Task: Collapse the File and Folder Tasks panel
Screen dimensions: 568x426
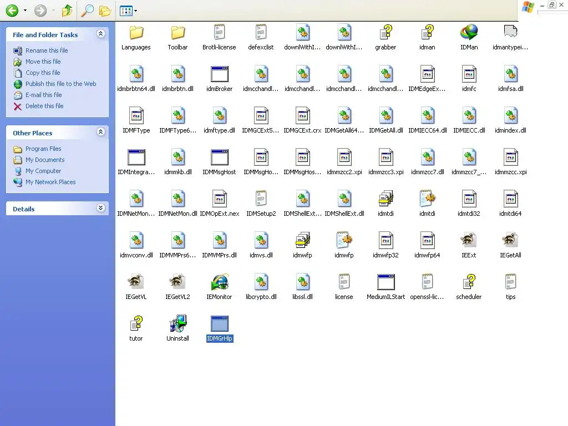Action: 101,34
